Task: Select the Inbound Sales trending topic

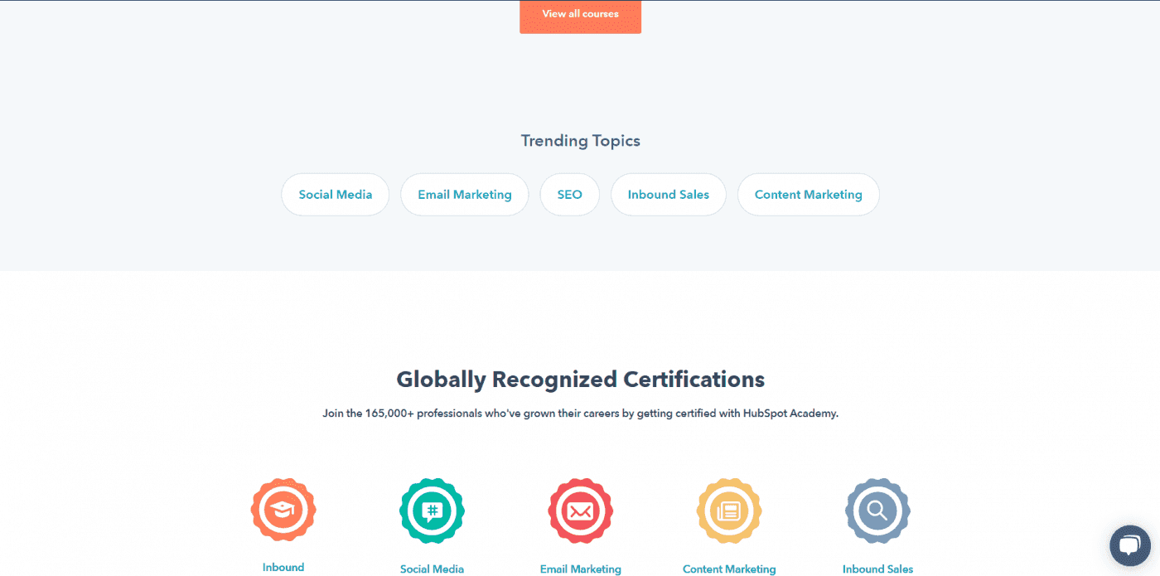Action: (x=669, y=195)
